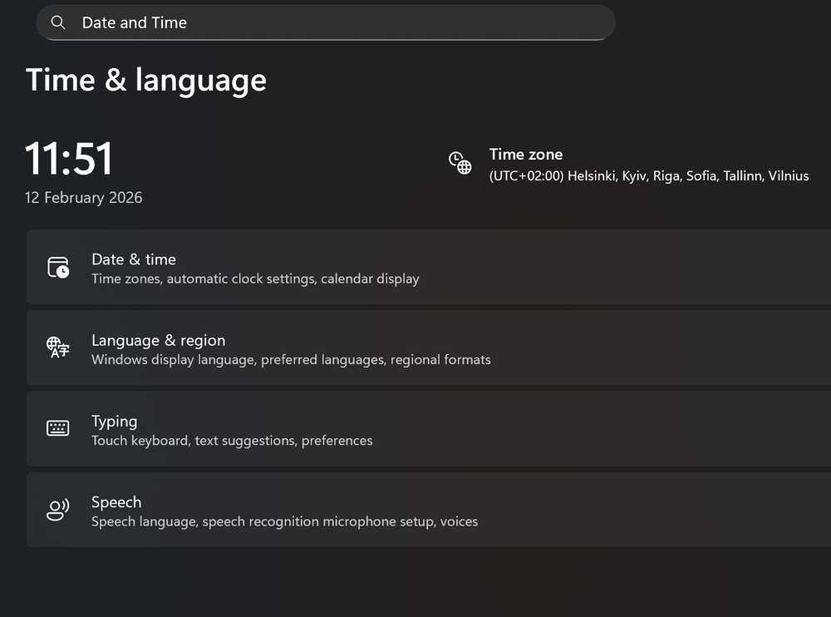This screenshot has height=617, width=831.
Task: Click the 'Time zone' label
Action: click(526, 155)
